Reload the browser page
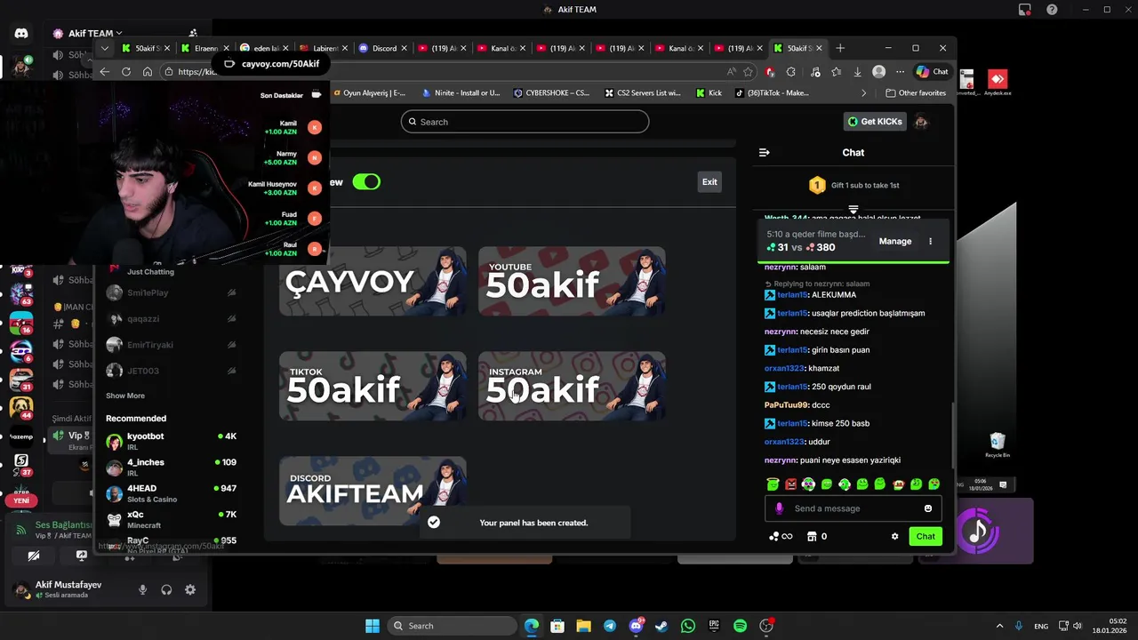The image size is (1138, 640). click(x=126, y=72)
